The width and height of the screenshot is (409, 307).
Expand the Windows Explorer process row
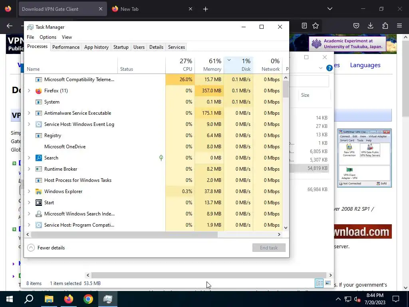29,191
